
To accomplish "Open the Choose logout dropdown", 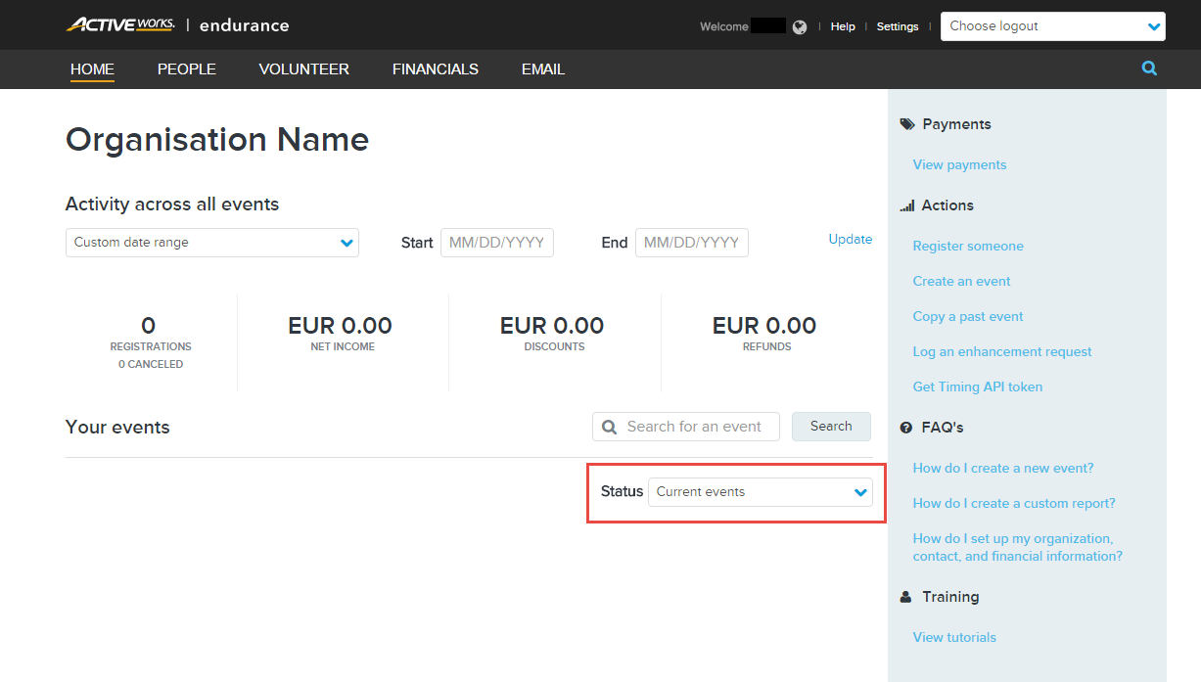I will 1053,26.
